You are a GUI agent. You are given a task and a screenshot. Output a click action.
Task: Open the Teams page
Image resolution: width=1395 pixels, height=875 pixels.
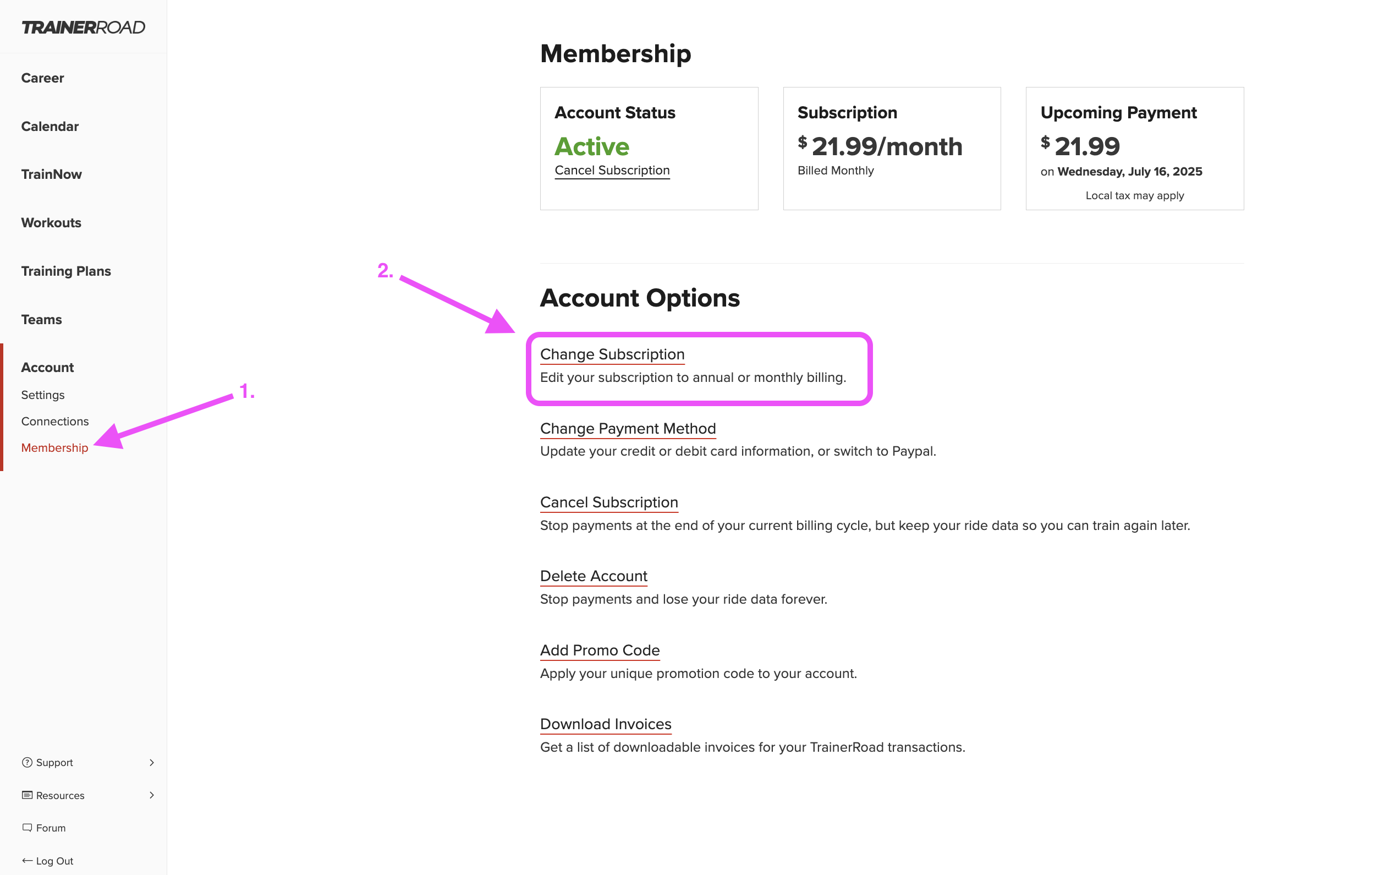tap(41, 319)
